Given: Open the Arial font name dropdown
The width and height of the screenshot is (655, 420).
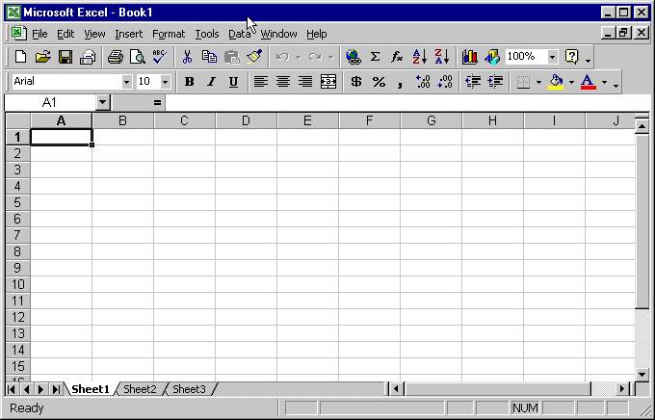Looking at the screenshot, I should pyautogui.click(x=126, y=82).
